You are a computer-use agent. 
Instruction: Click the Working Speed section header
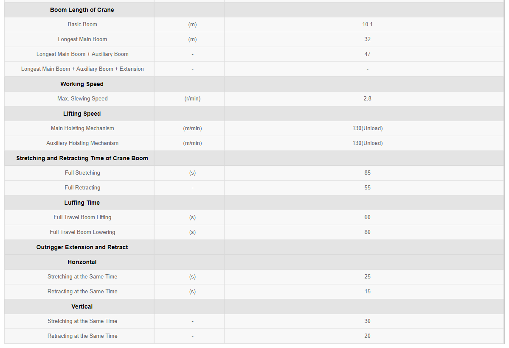coord(82,84)
